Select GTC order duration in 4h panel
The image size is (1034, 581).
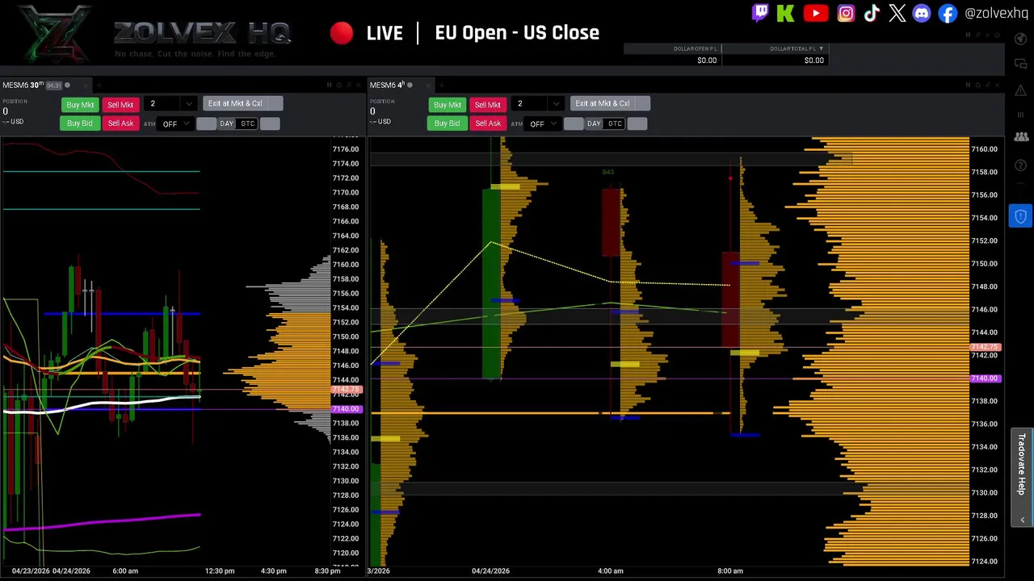(615, 123)
